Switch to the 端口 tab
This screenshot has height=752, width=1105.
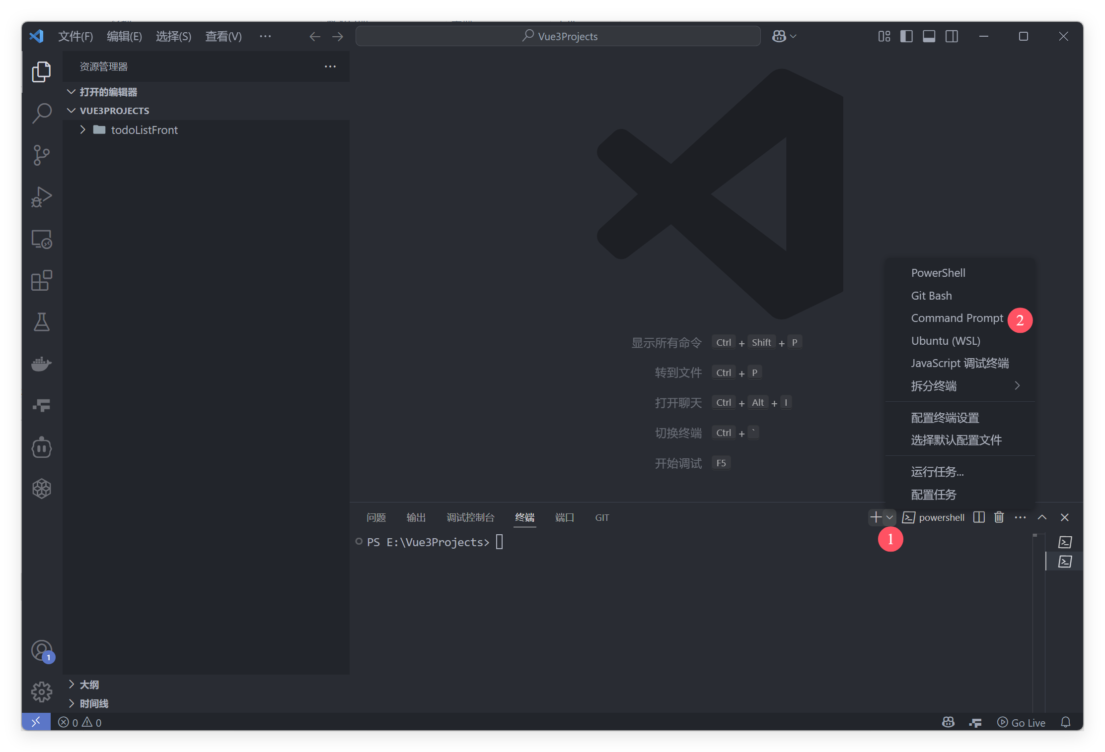(565, 517)
